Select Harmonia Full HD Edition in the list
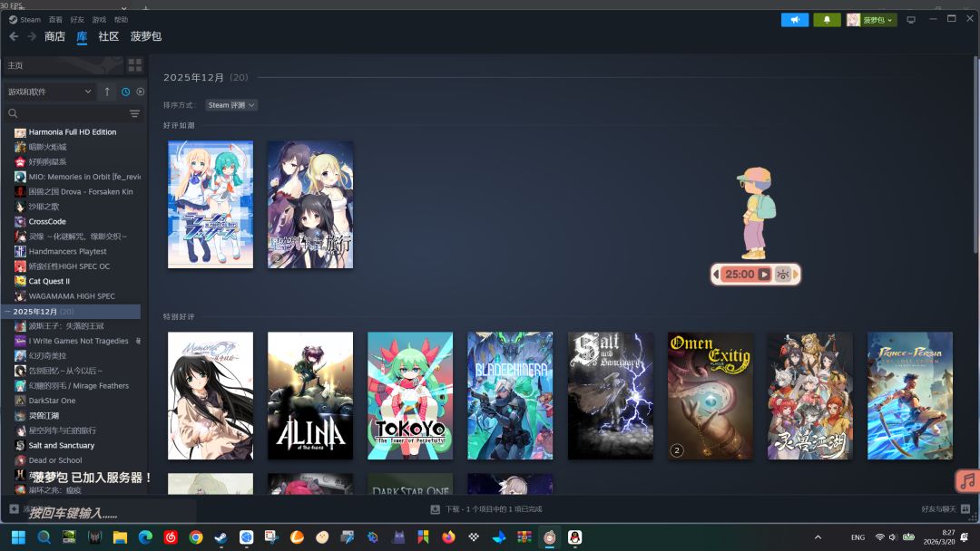 click(x=72, y=132)
